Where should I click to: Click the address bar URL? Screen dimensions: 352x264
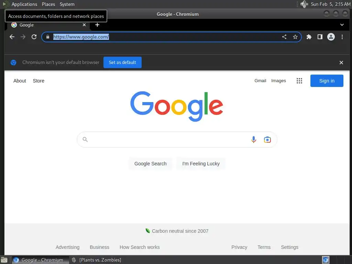81,37
